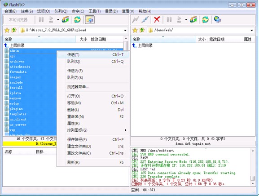Open the 队列(Q) menu in the menu bar
The image size is (259, 196).
coord(61,11)
